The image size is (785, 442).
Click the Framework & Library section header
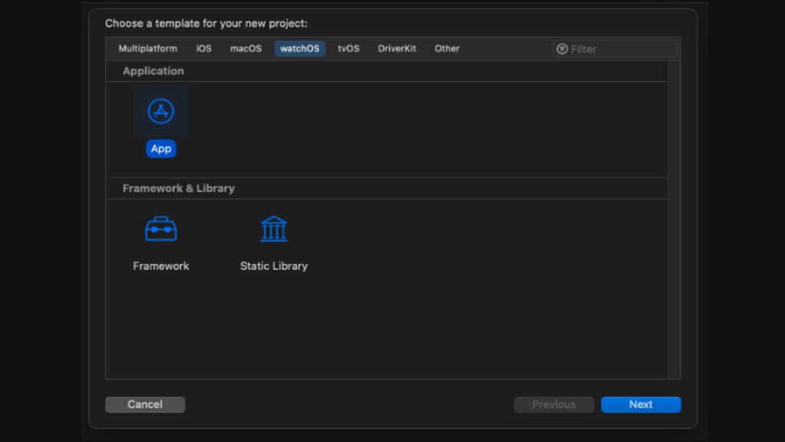179,188
